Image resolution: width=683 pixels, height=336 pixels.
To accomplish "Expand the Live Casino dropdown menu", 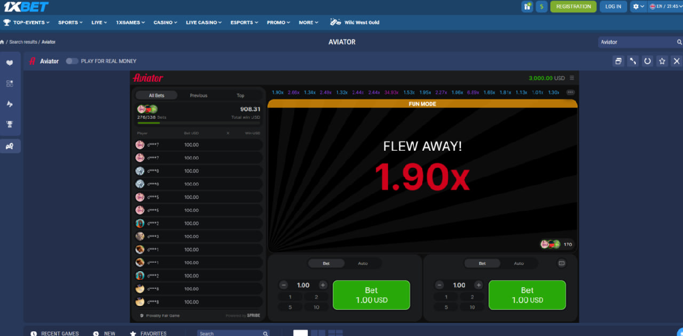I will 204,23.
